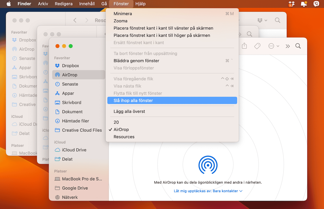This screenshot has height=209, width=324.
Task: Click the Search icon in AirDrop window
Action: pos(298,46)
